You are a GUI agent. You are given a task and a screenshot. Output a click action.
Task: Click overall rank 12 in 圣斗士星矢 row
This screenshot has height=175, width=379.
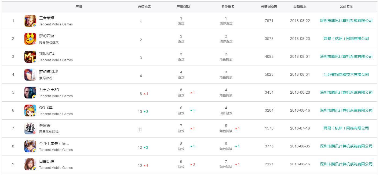[140, 147]
